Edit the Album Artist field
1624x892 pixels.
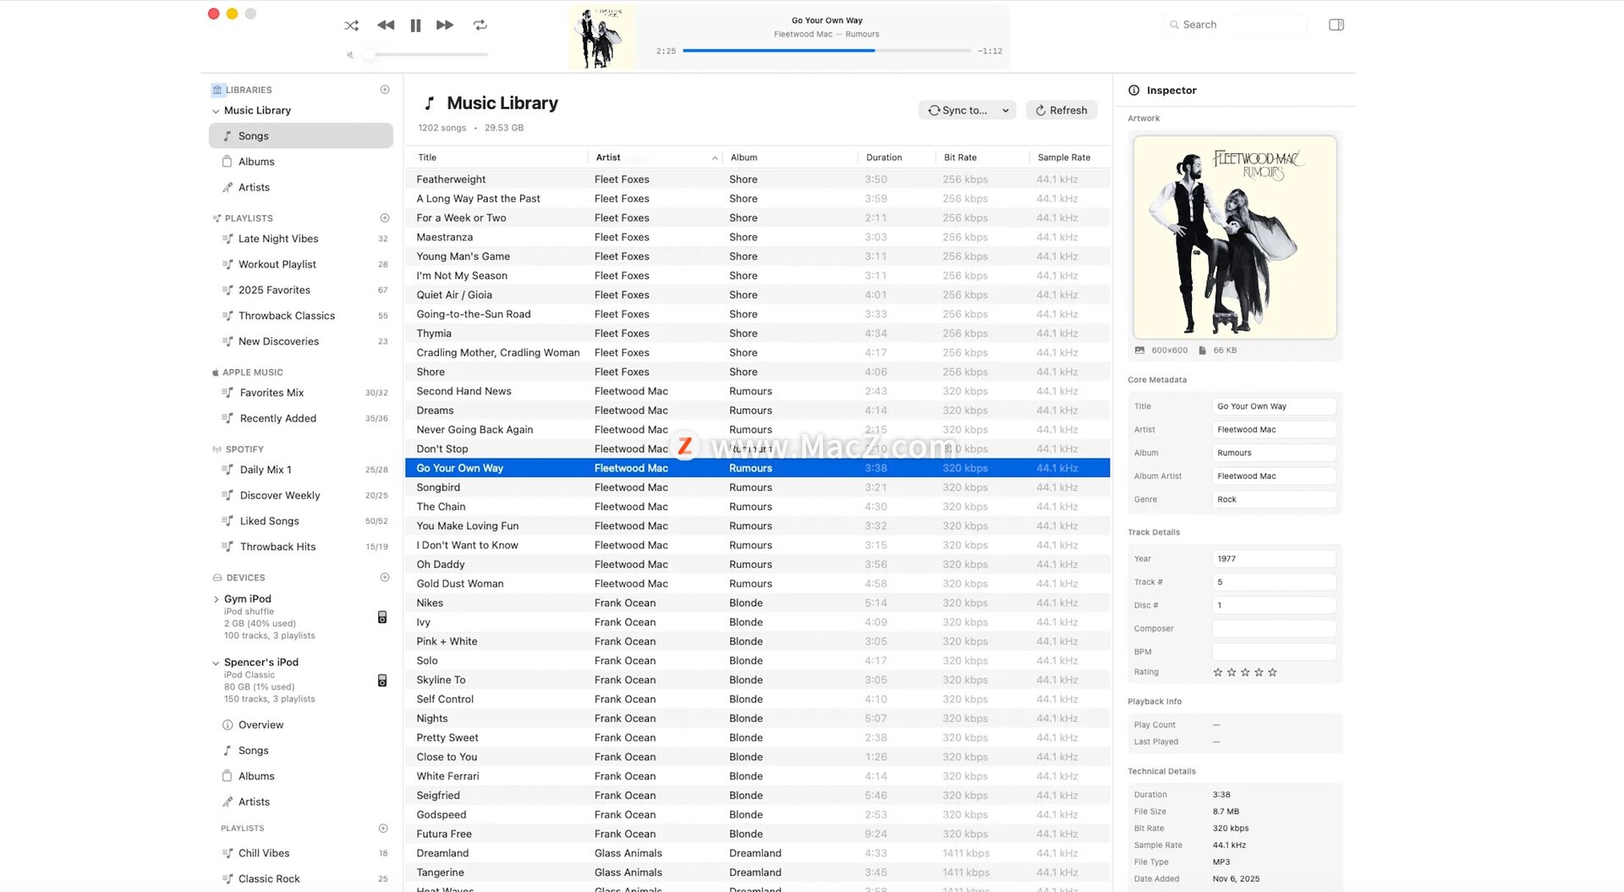[1274, 476]
